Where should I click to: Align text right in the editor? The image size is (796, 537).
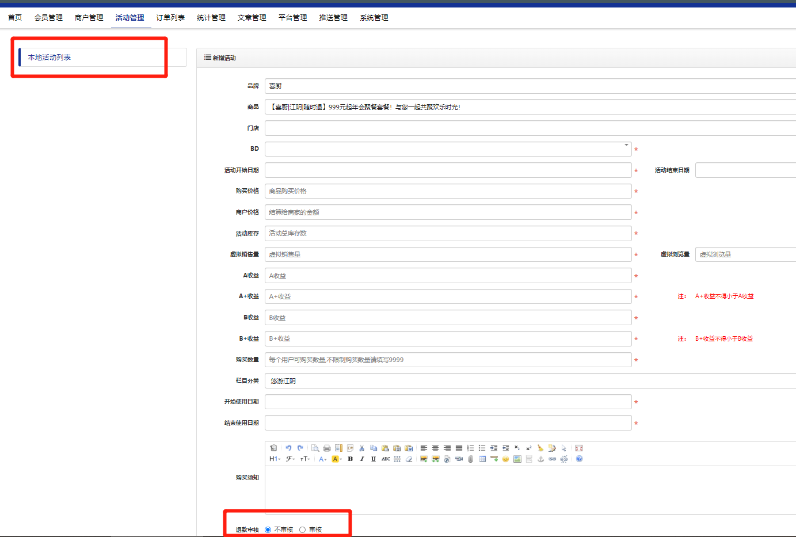447,448
